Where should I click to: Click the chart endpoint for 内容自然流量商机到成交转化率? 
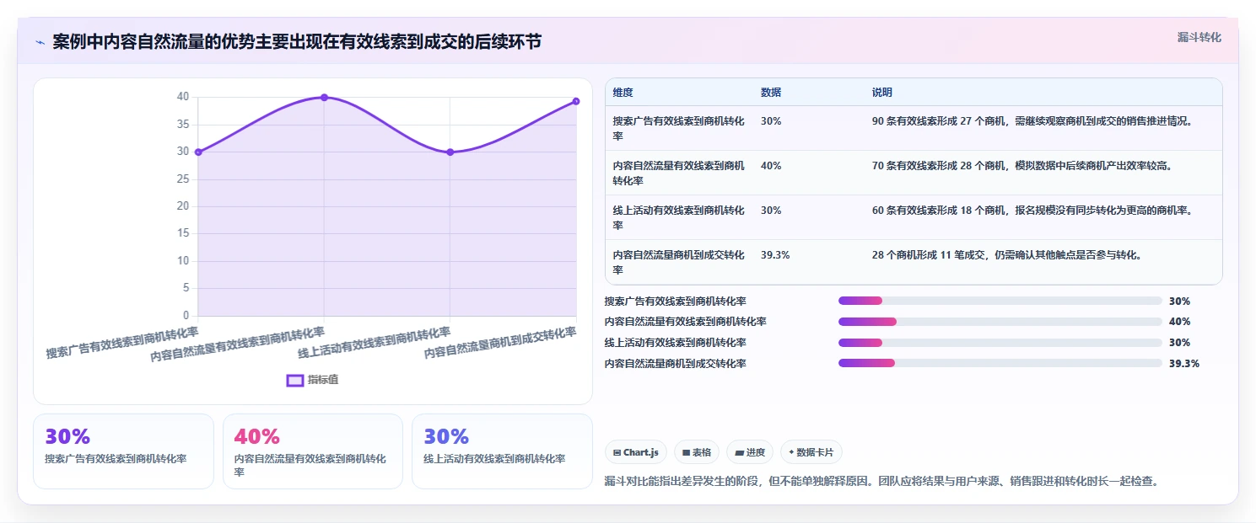[x=576, y=101]
